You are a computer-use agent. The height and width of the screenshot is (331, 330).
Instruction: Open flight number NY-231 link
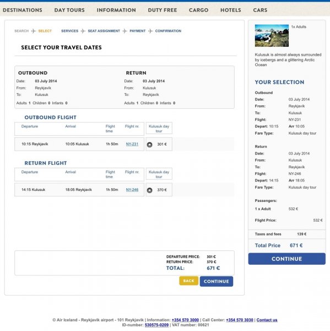coord(132,144)
